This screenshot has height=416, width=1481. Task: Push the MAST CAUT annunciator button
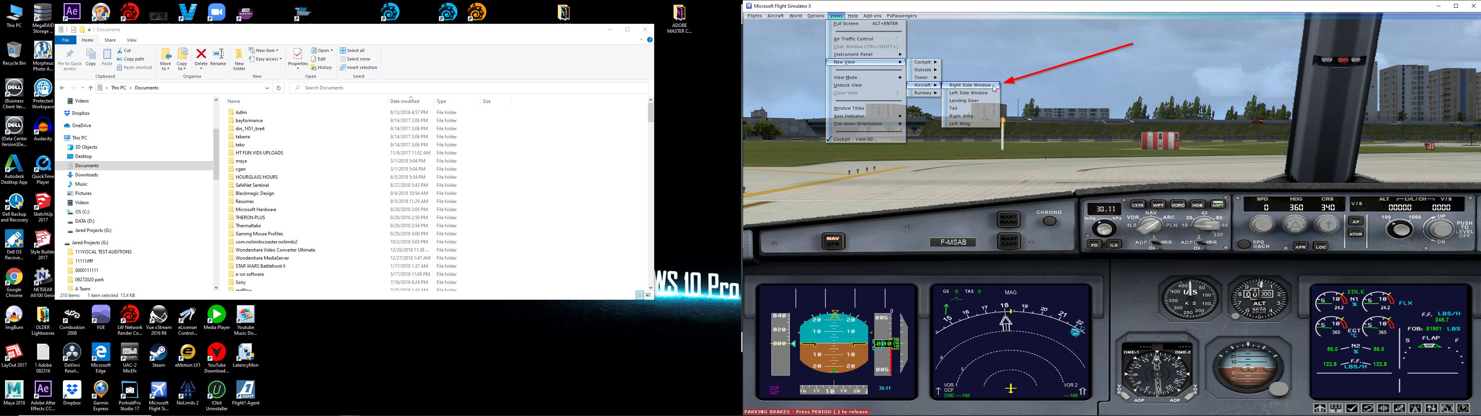coord(1009,242)
